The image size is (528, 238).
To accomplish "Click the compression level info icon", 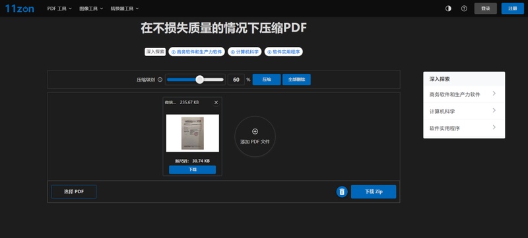I will [x=160, y=80].
